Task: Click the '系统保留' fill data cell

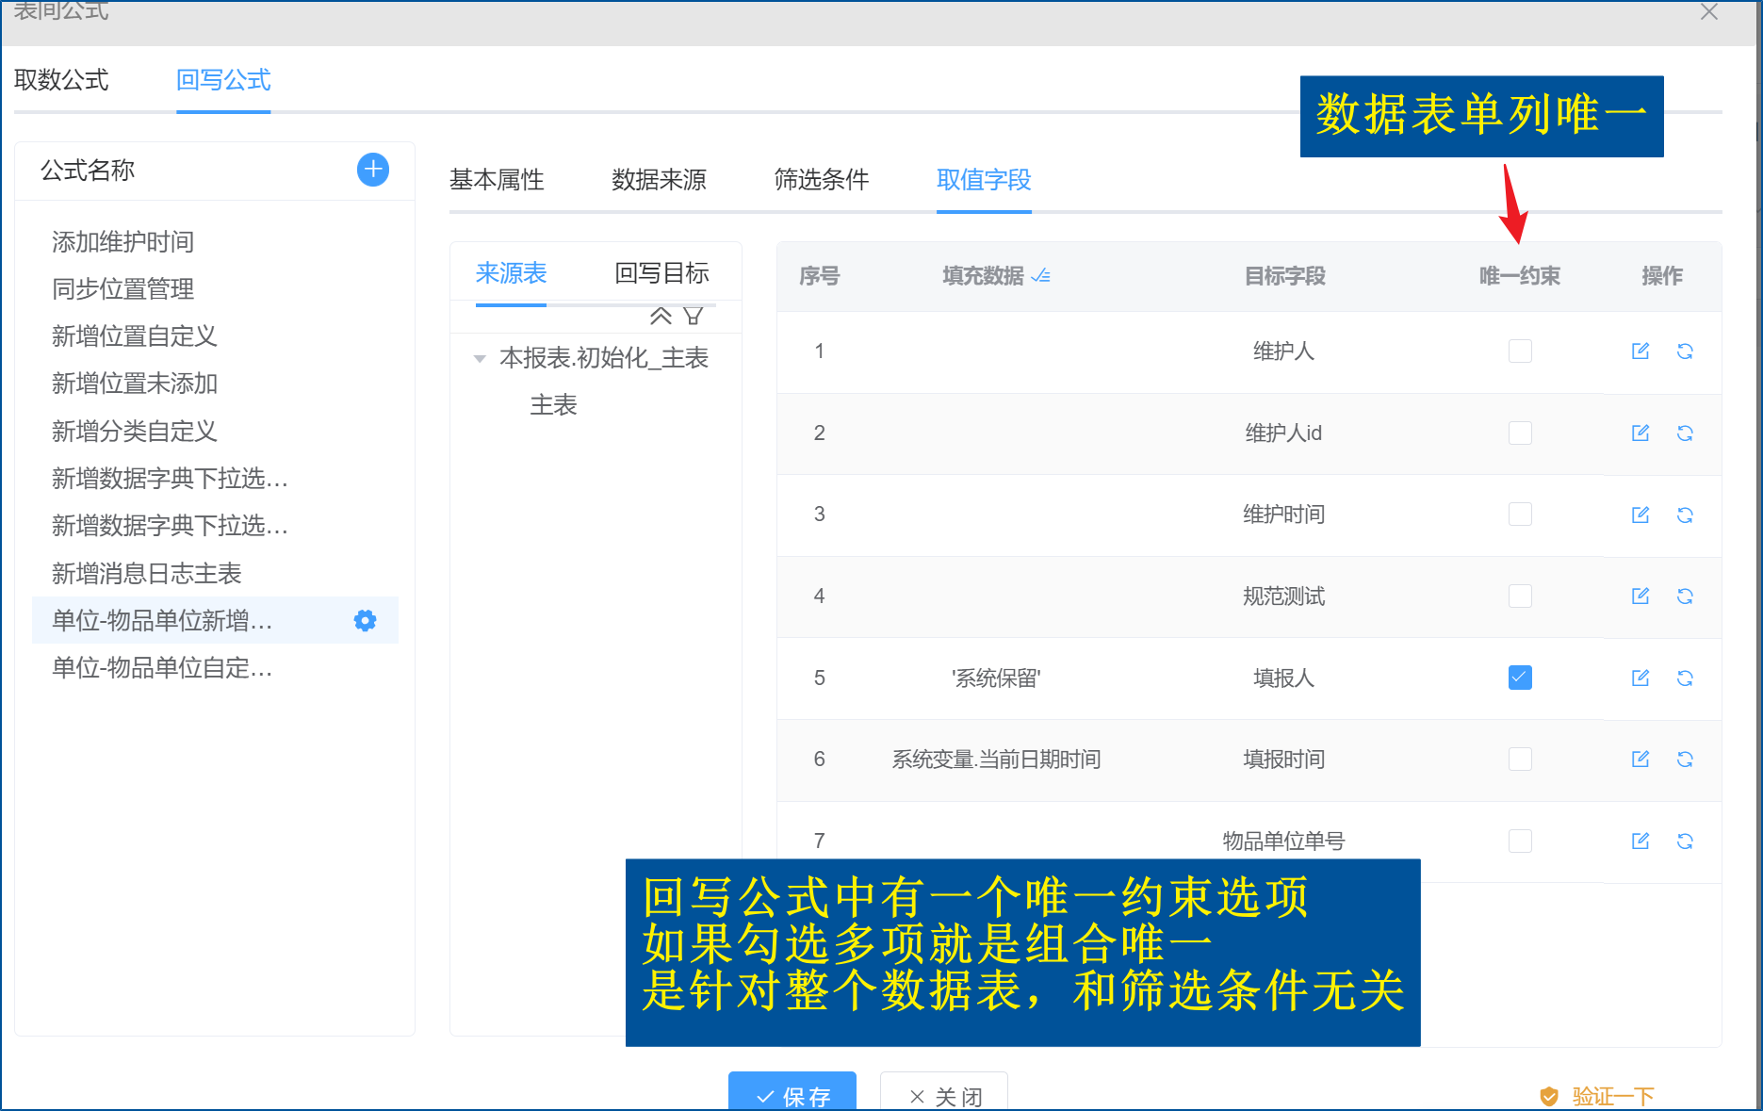Action: [996, 678]
